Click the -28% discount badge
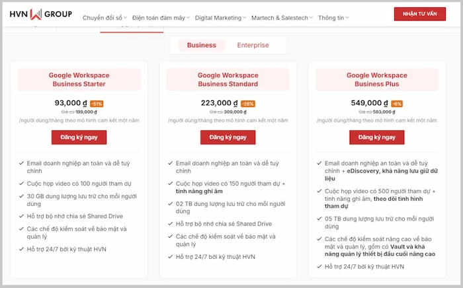This screenshot has width=463, height=288. point(247,104)
